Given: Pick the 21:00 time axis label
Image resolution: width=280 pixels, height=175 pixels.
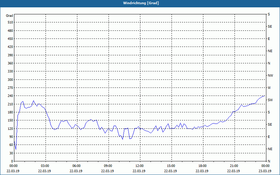Looking at the screenshot, I should point(234,166).
